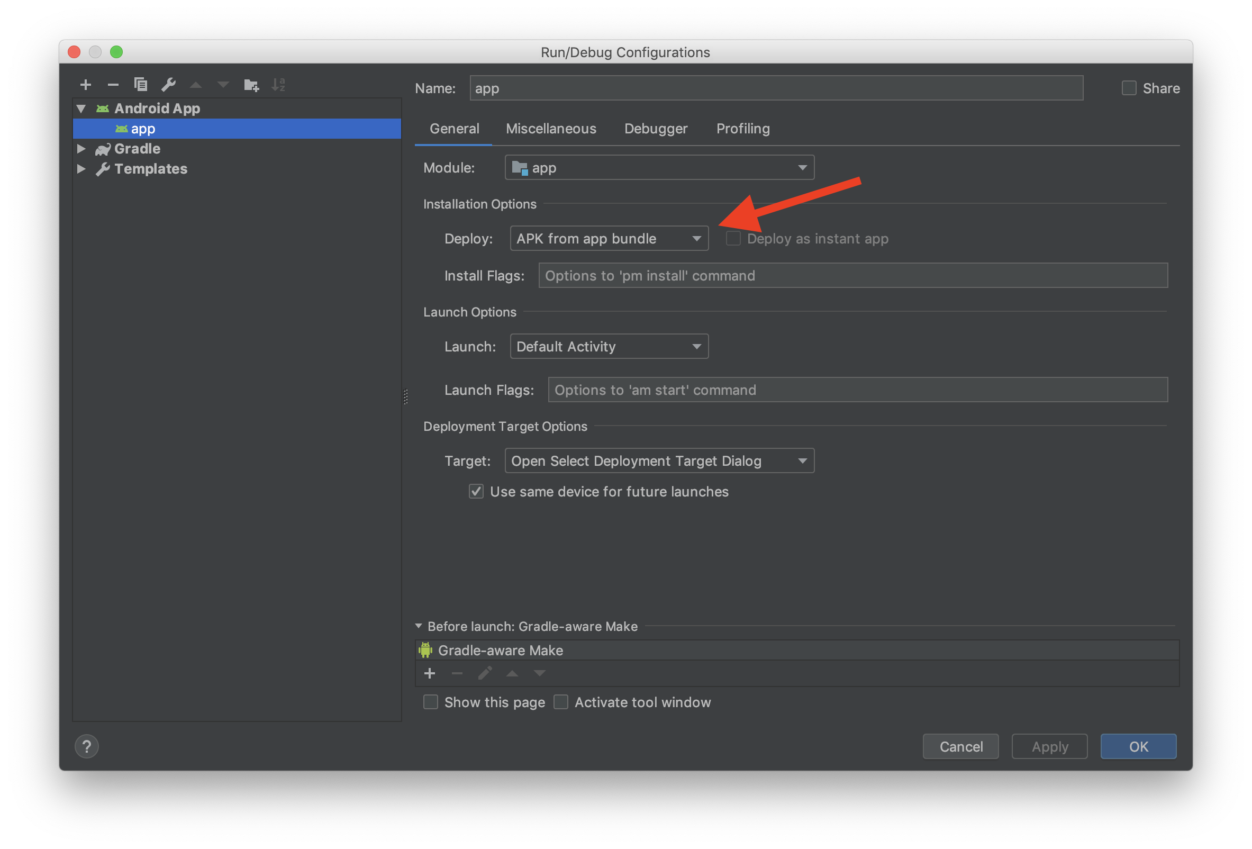Click the Templates wrench icon
This screenshot has width=1252, height=849.
click(102, 169)
